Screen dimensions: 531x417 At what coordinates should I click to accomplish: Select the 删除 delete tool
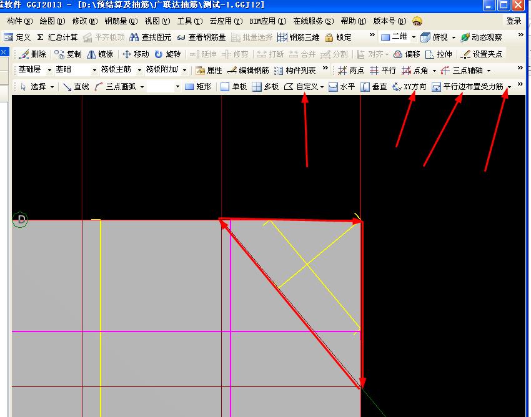[x=32, y=54]
